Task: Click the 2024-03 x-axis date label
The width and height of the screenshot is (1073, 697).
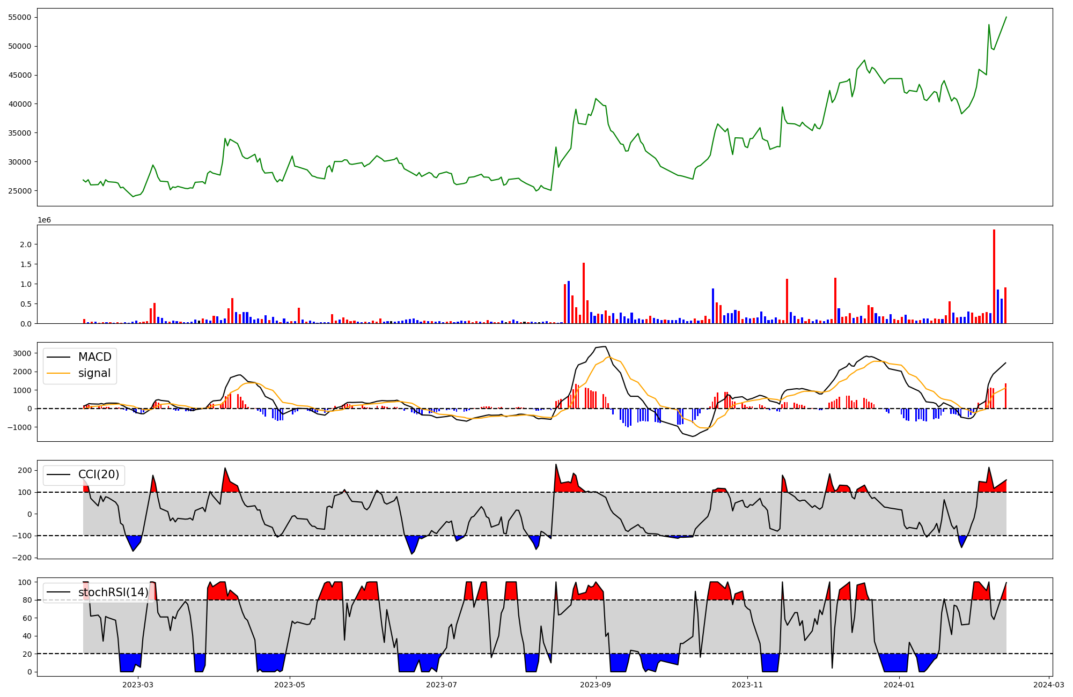Action: pyautogui.click(x=1049, y=685)
